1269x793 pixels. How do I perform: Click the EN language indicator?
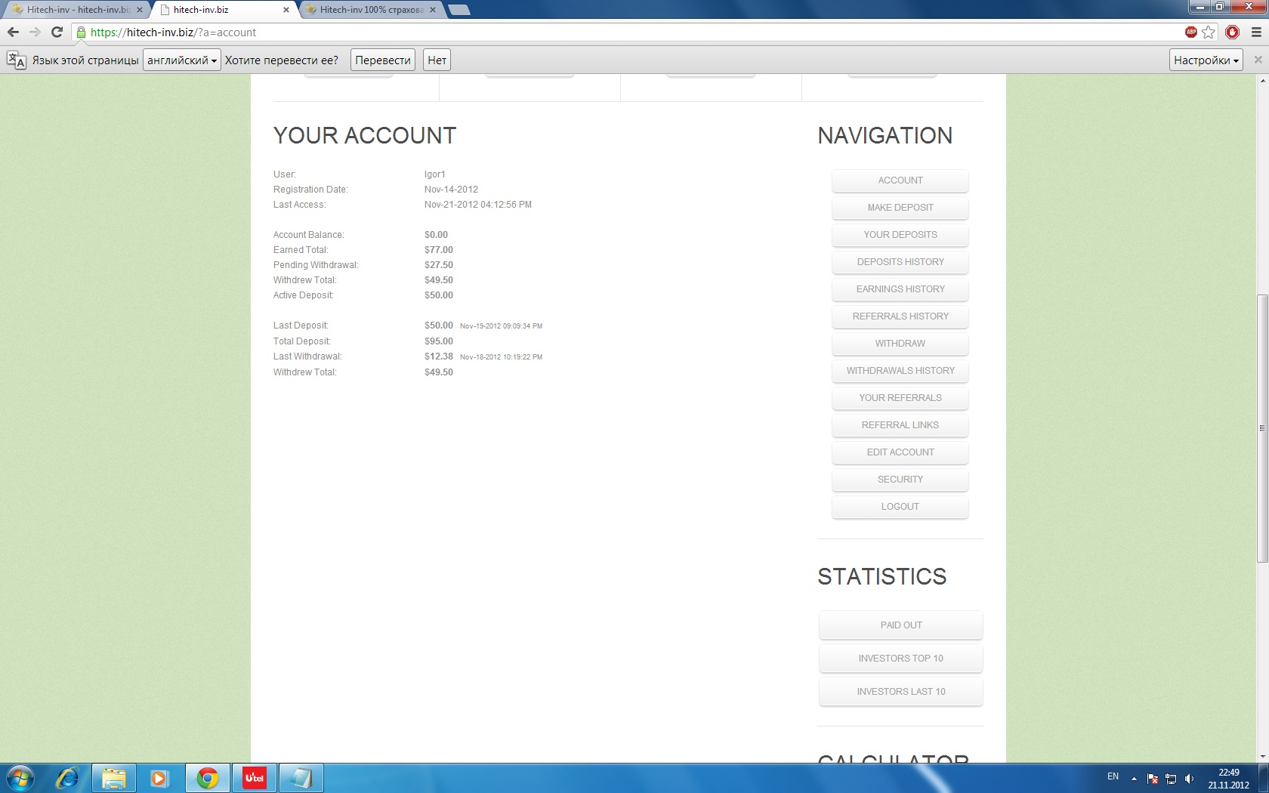pos(1113,776)
